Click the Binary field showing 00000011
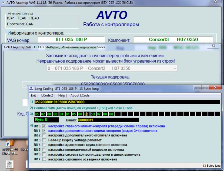 tap(108, 120)
